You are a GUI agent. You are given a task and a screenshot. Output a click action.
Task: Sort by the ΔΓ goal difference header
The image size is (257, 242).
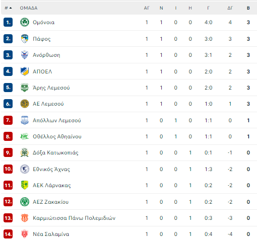(x=230, y=8)
